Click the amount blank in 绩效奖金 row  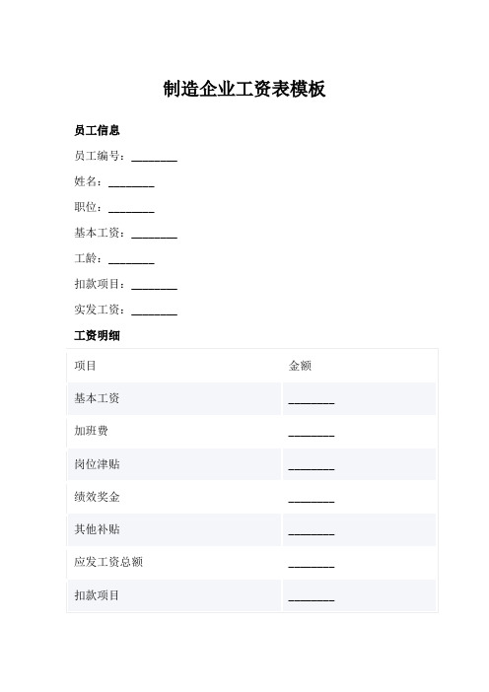312,499
